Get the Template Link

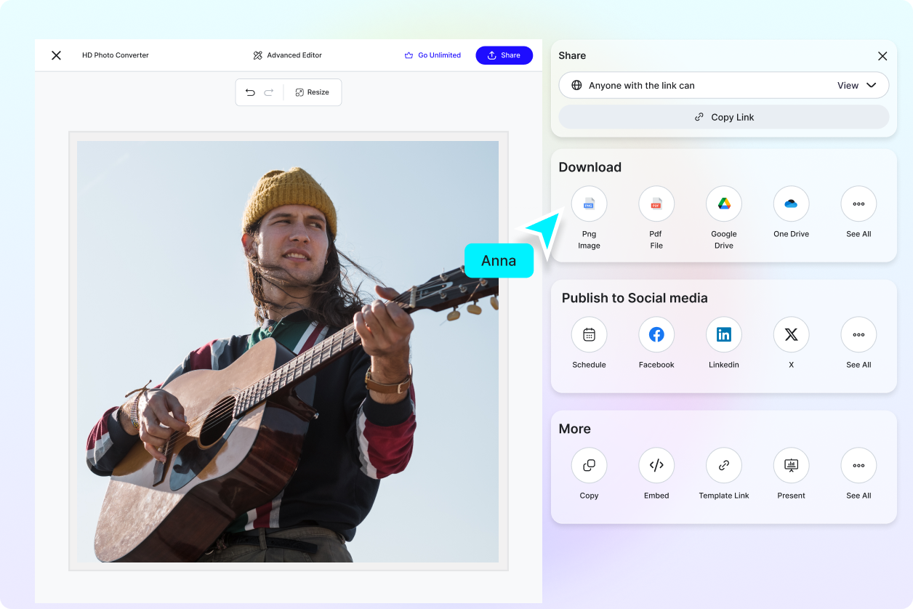(x=723, y=466)
